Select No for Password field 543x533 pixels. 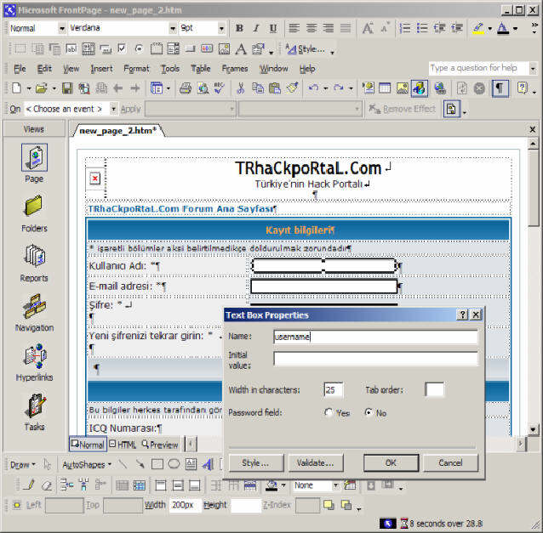(369, 412)
